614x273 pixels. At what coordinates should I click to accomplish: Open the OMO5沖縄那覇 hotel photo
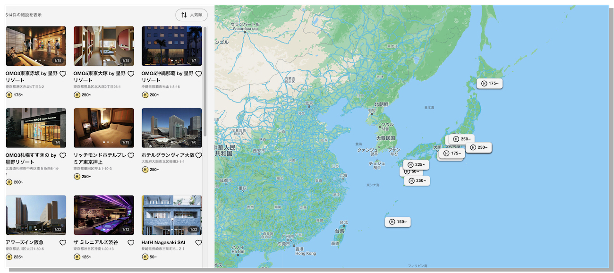coord(172,46)
